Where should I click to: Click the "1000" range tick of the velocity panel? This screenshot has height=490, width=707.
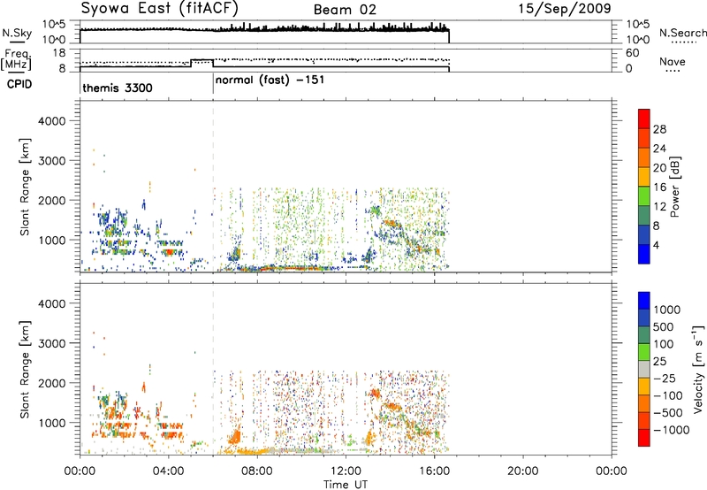tap(52, 422)
